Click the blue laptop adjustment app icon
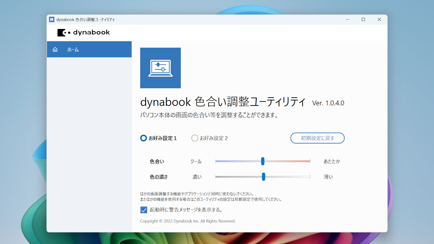434x244 pixels. (x=160, y=68)
